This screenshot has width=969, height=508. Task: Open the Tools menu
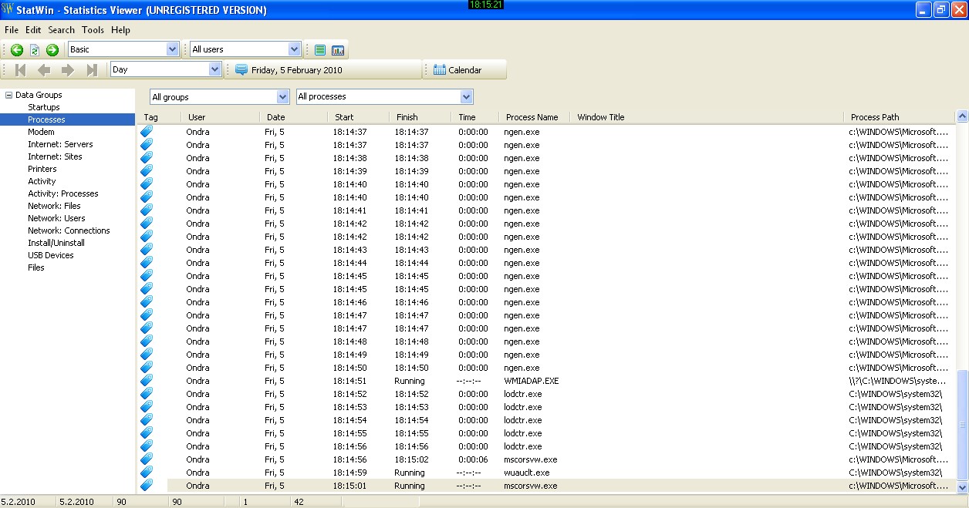(x=93, y=30)
